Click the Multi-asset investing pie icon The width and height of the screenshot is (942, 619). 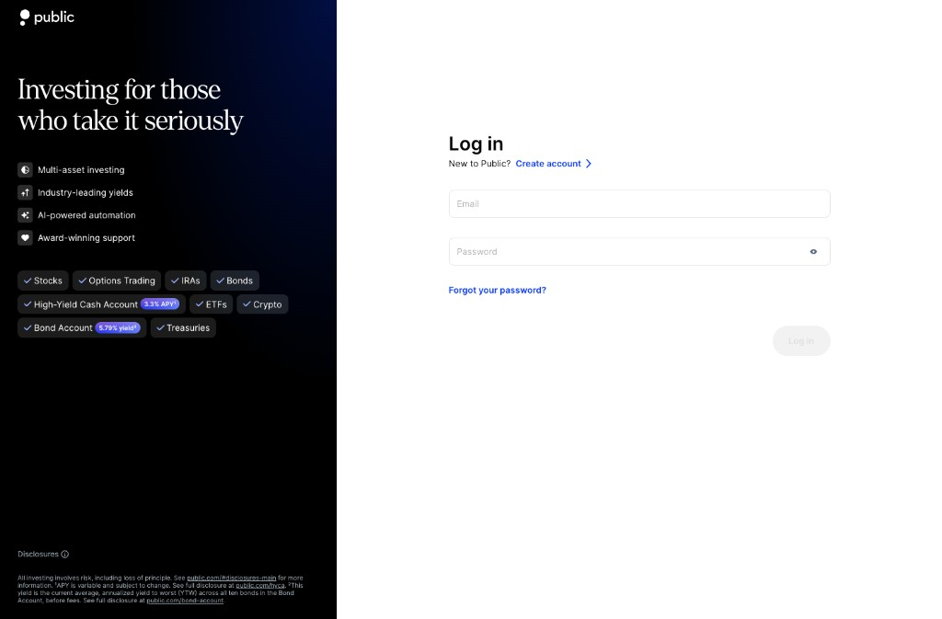(25, 170)
